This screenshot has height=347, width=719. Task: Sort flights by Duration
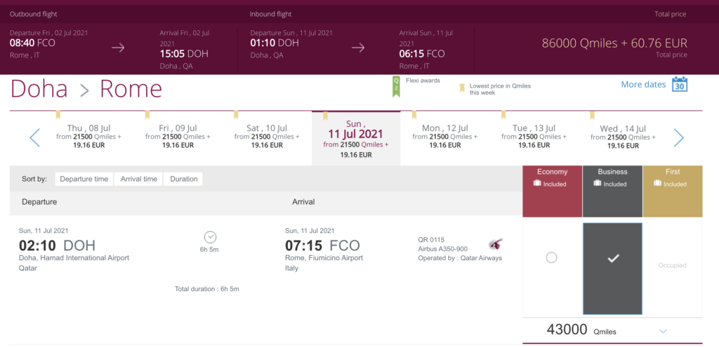pos(184,179)
